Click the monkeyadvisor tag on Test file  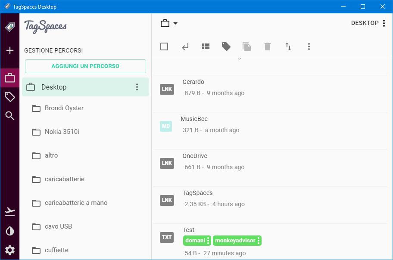tap(235, 241)
